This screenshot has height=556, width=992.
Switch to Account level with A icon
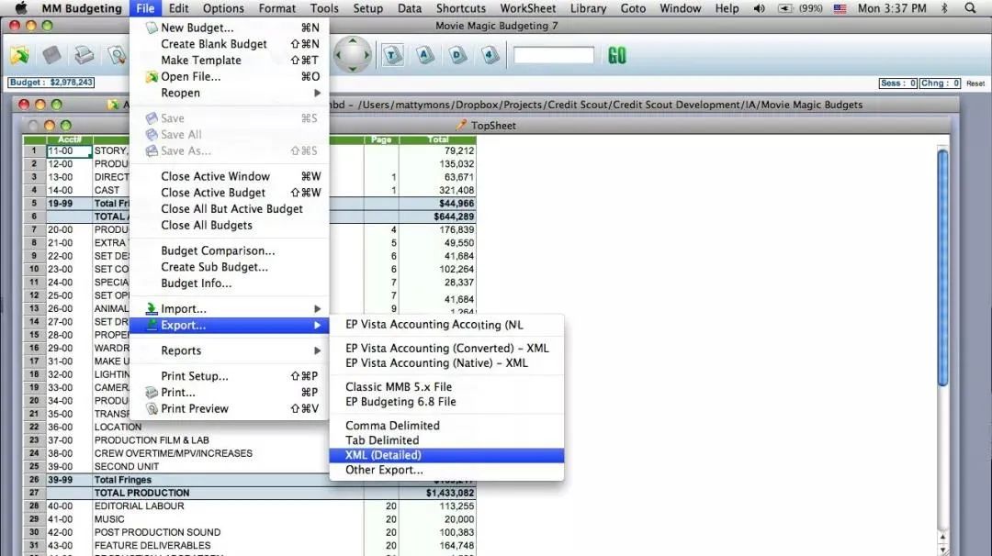(425, 55)
